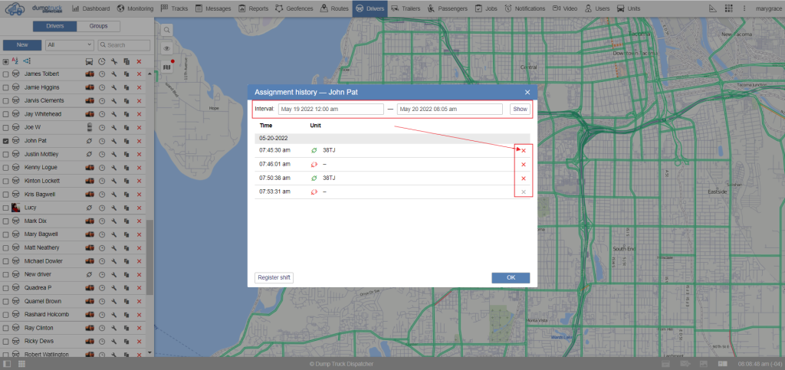Check the box next to Lucy
The image size is (785, 370).
point(6,208)
